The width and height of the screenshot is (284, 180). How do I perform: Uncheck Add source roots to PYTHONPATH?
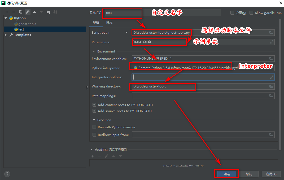pyautogui.click(x=94, y=111)
